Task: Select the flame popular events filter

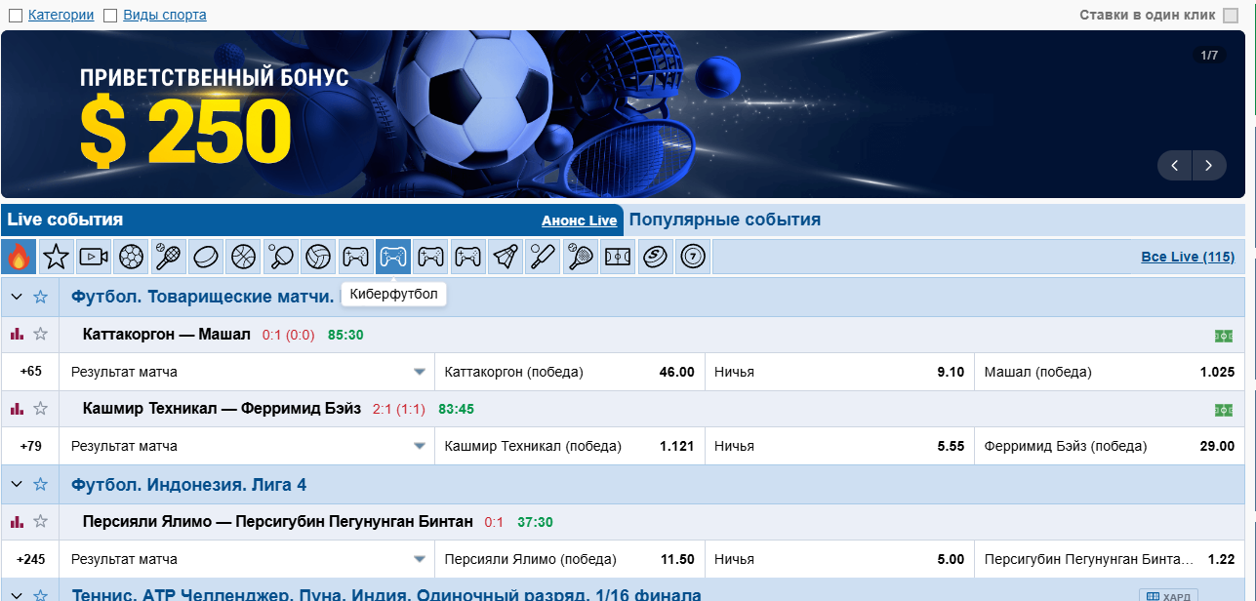Action: point(19,257)
